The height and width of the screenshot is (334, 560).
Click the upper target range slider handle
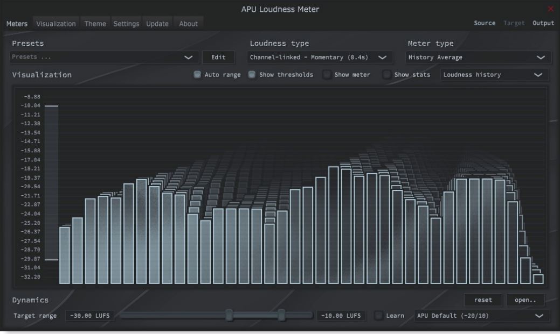(x=281, y=315)
